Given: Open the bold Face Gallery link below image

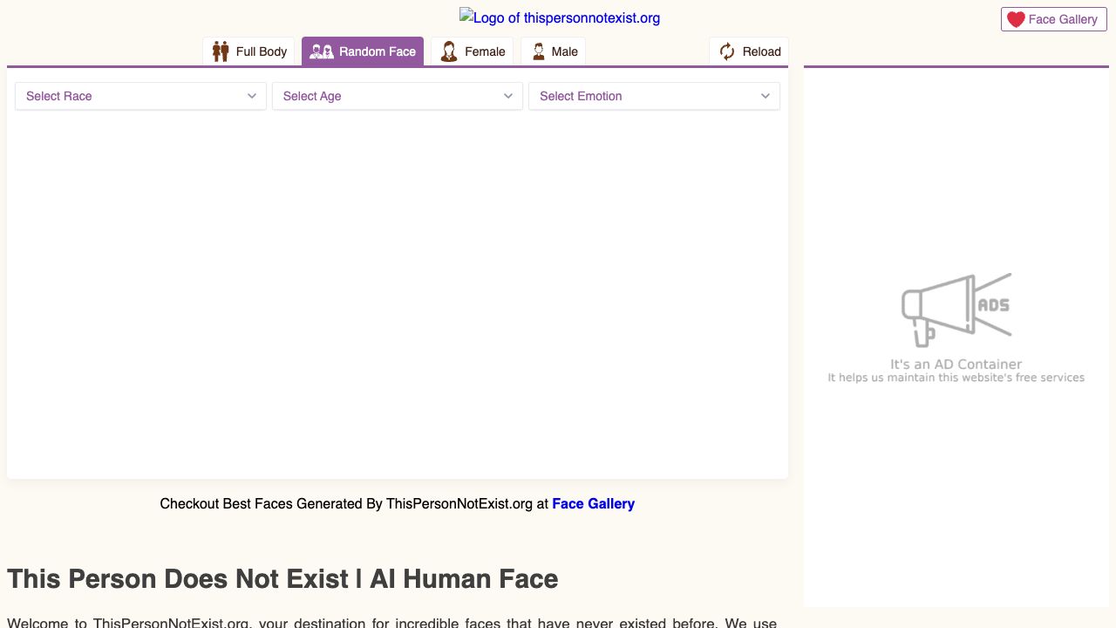Looking at the screenshot, I should pos(593,503).
